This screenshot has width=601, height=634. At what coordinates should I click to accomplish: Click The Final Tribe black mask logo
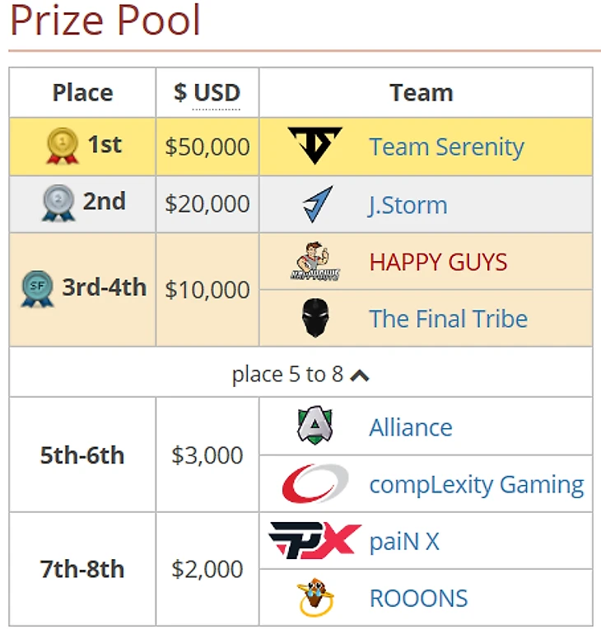315,318
